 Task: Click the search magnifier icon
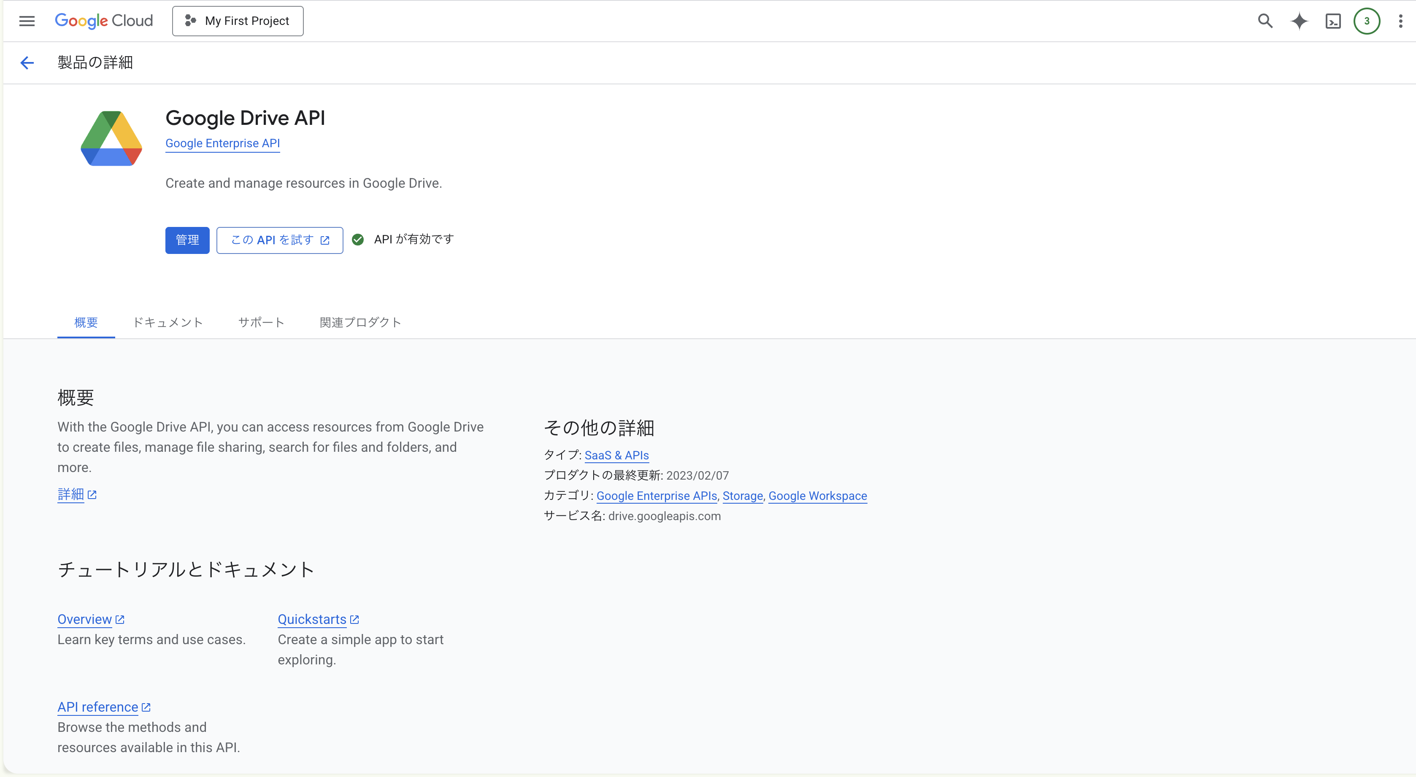[1265, 21]
